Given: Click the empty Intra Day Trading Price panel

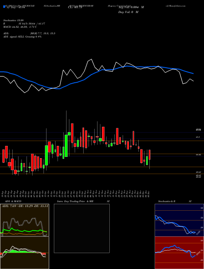Looking at the screenshot, I should (82, 228).
